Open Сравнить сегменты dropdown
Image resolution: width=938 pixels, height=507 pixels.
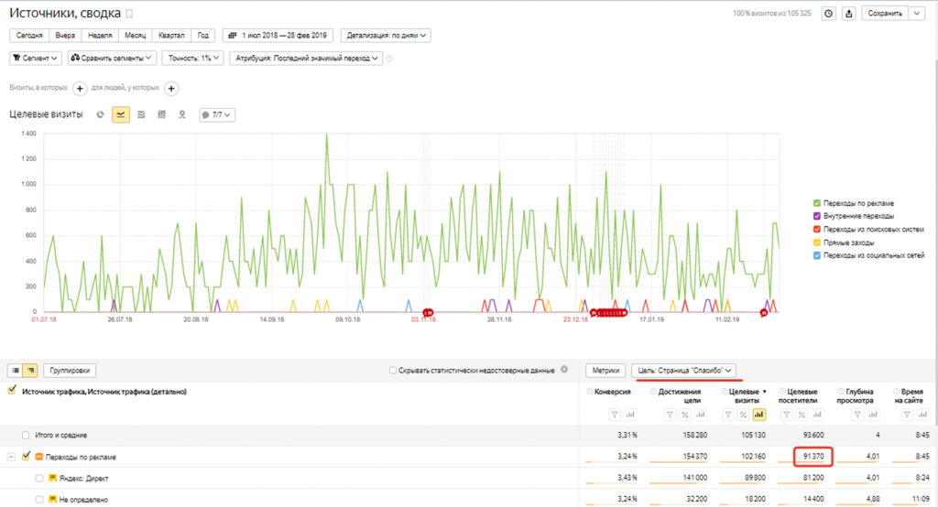coord(112,58)
